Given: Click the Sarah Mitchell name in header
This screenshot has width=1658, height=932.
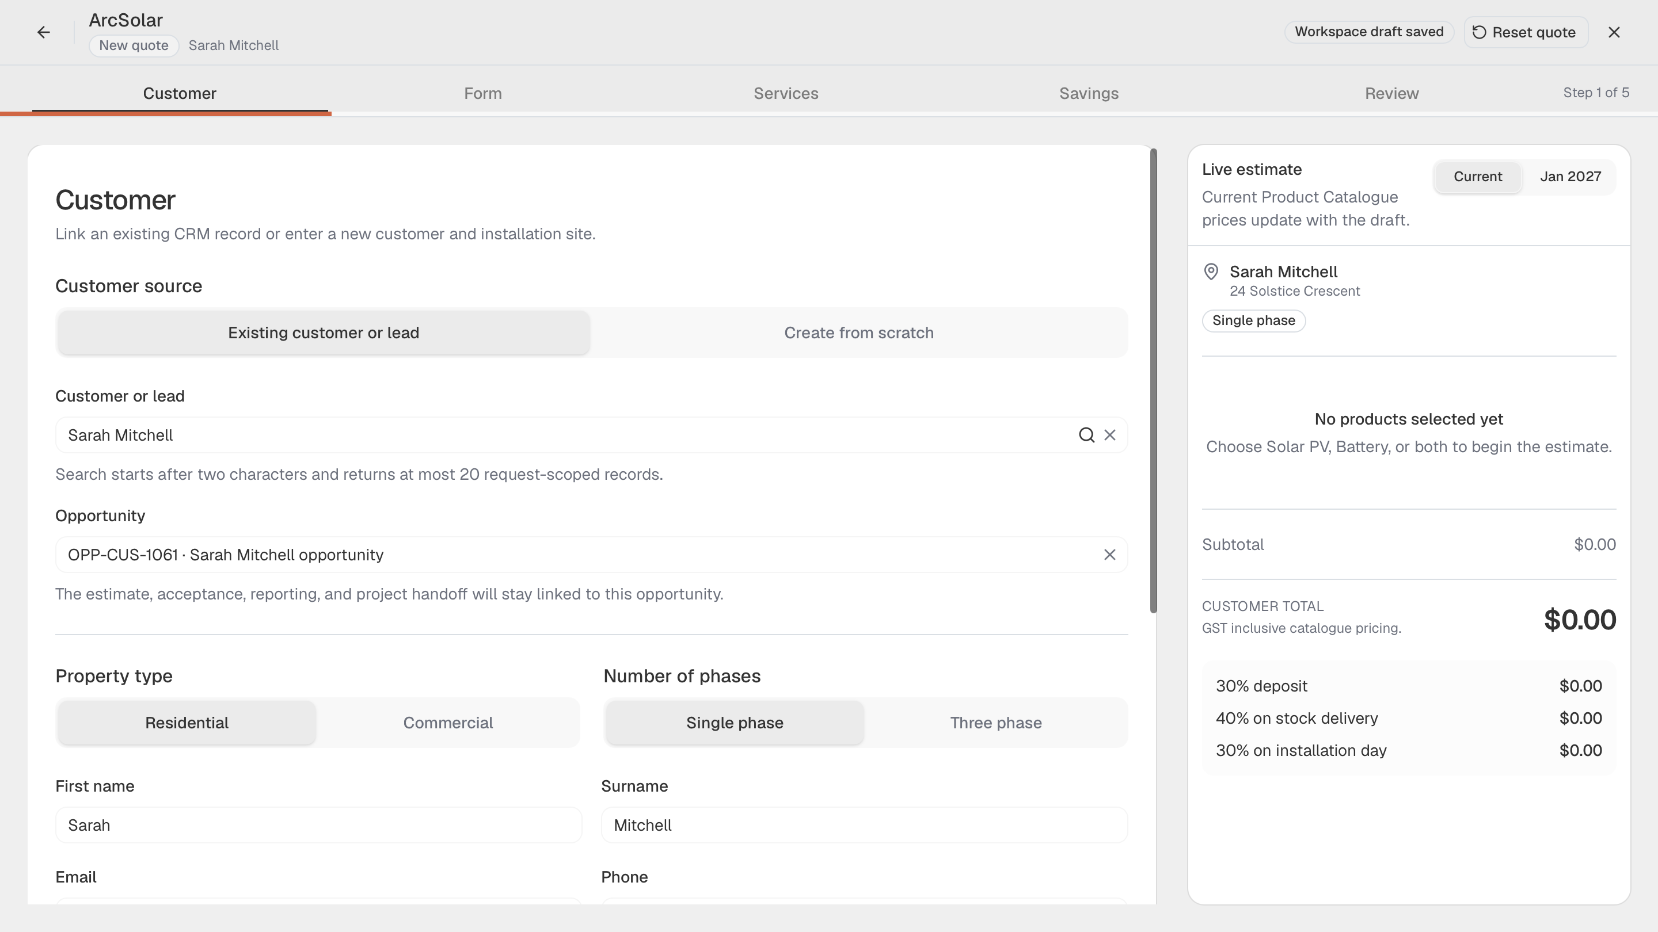Looking at the screenshot, I should point(234,45).
